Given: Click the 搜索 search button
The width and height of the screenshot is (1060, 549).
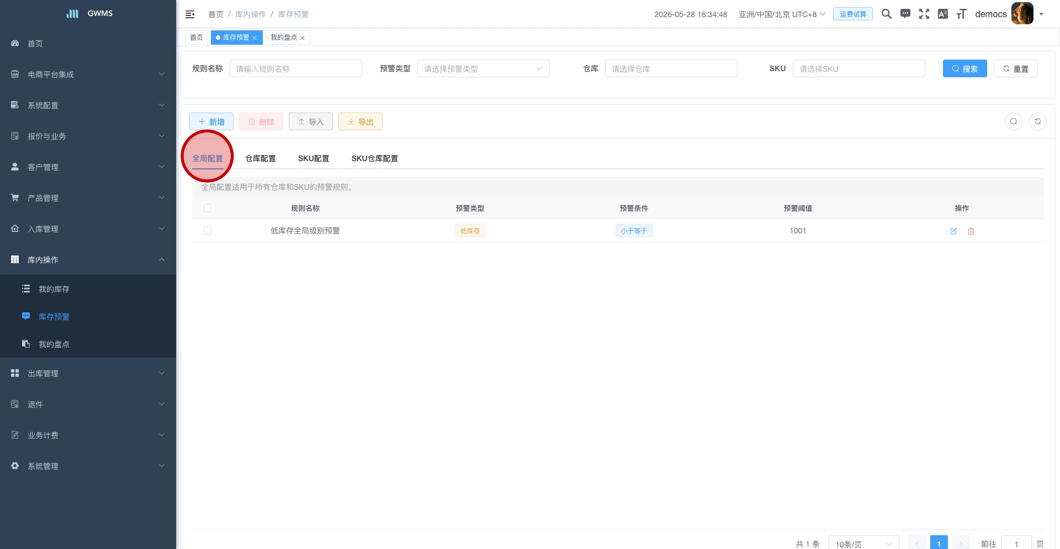Looking at the screenshot, I should click(x=964, y=68).
